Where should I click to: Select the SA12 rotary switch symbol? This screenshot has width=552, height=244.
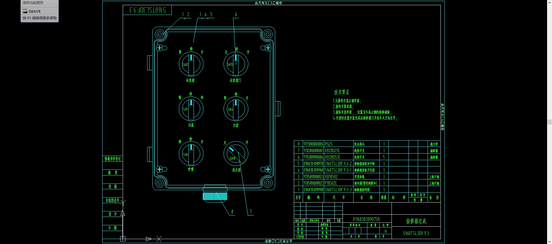pos(191,64)
